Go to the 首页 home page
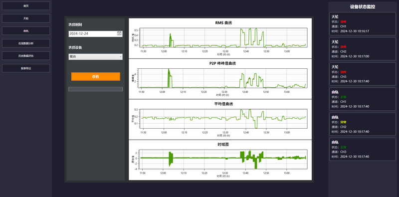This screenshot has height=197, width=399. tap(26, 6)
